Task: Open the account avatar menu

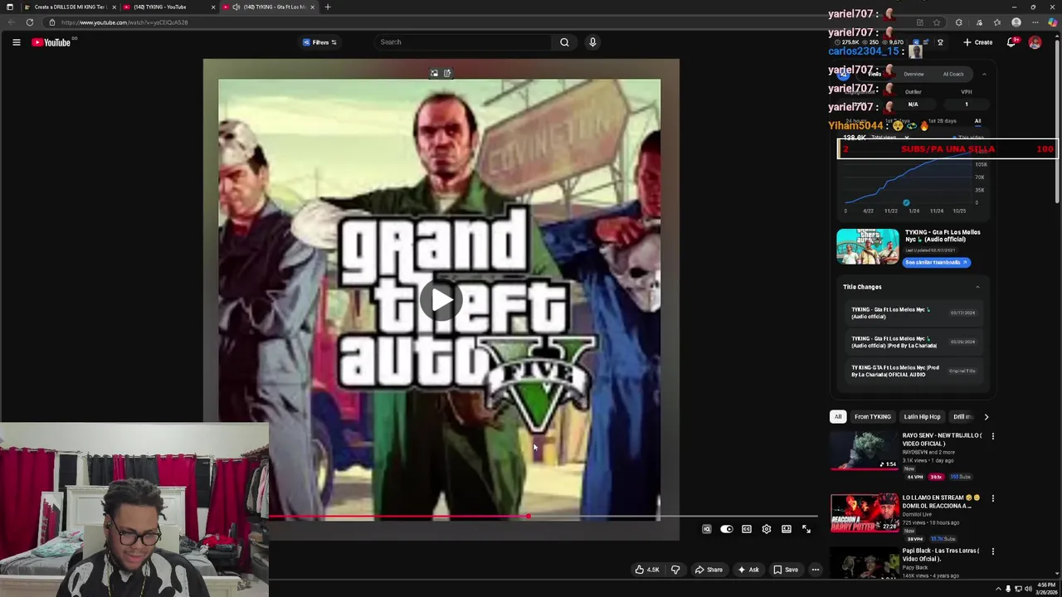Action: (x=1035, y=42)
